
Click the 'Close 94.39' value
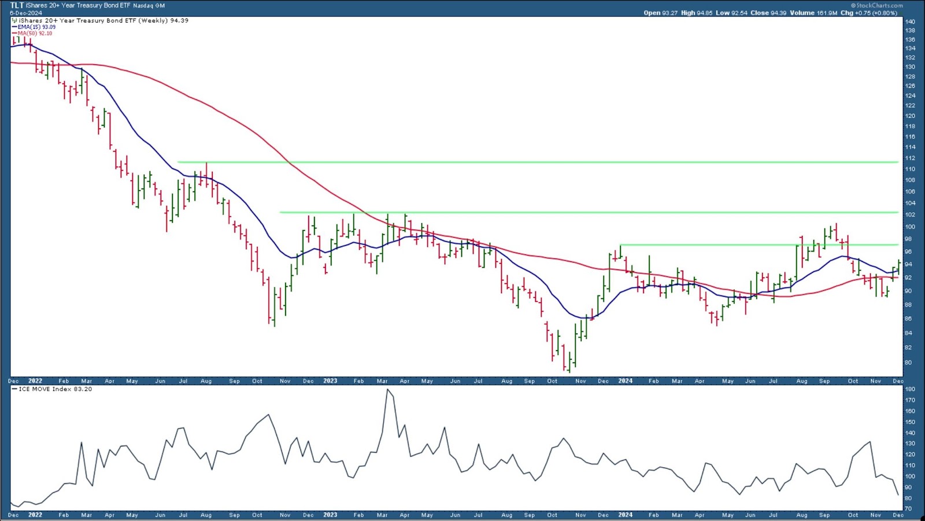click(768, 13)
